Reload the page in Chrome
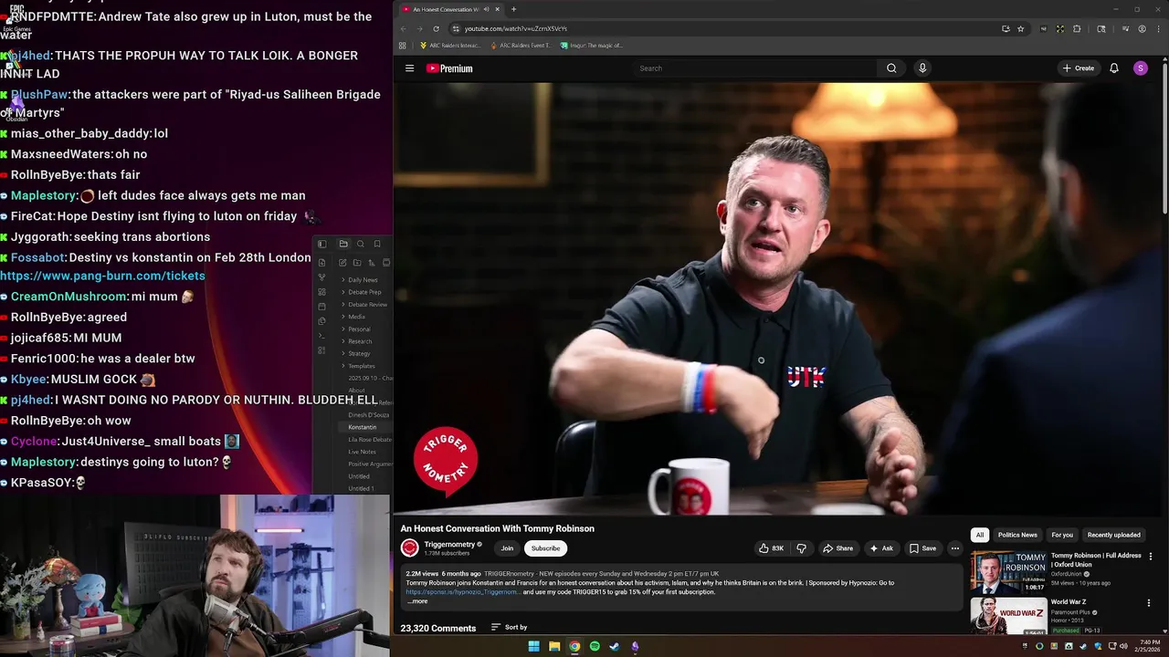 (x=436, y=28)
